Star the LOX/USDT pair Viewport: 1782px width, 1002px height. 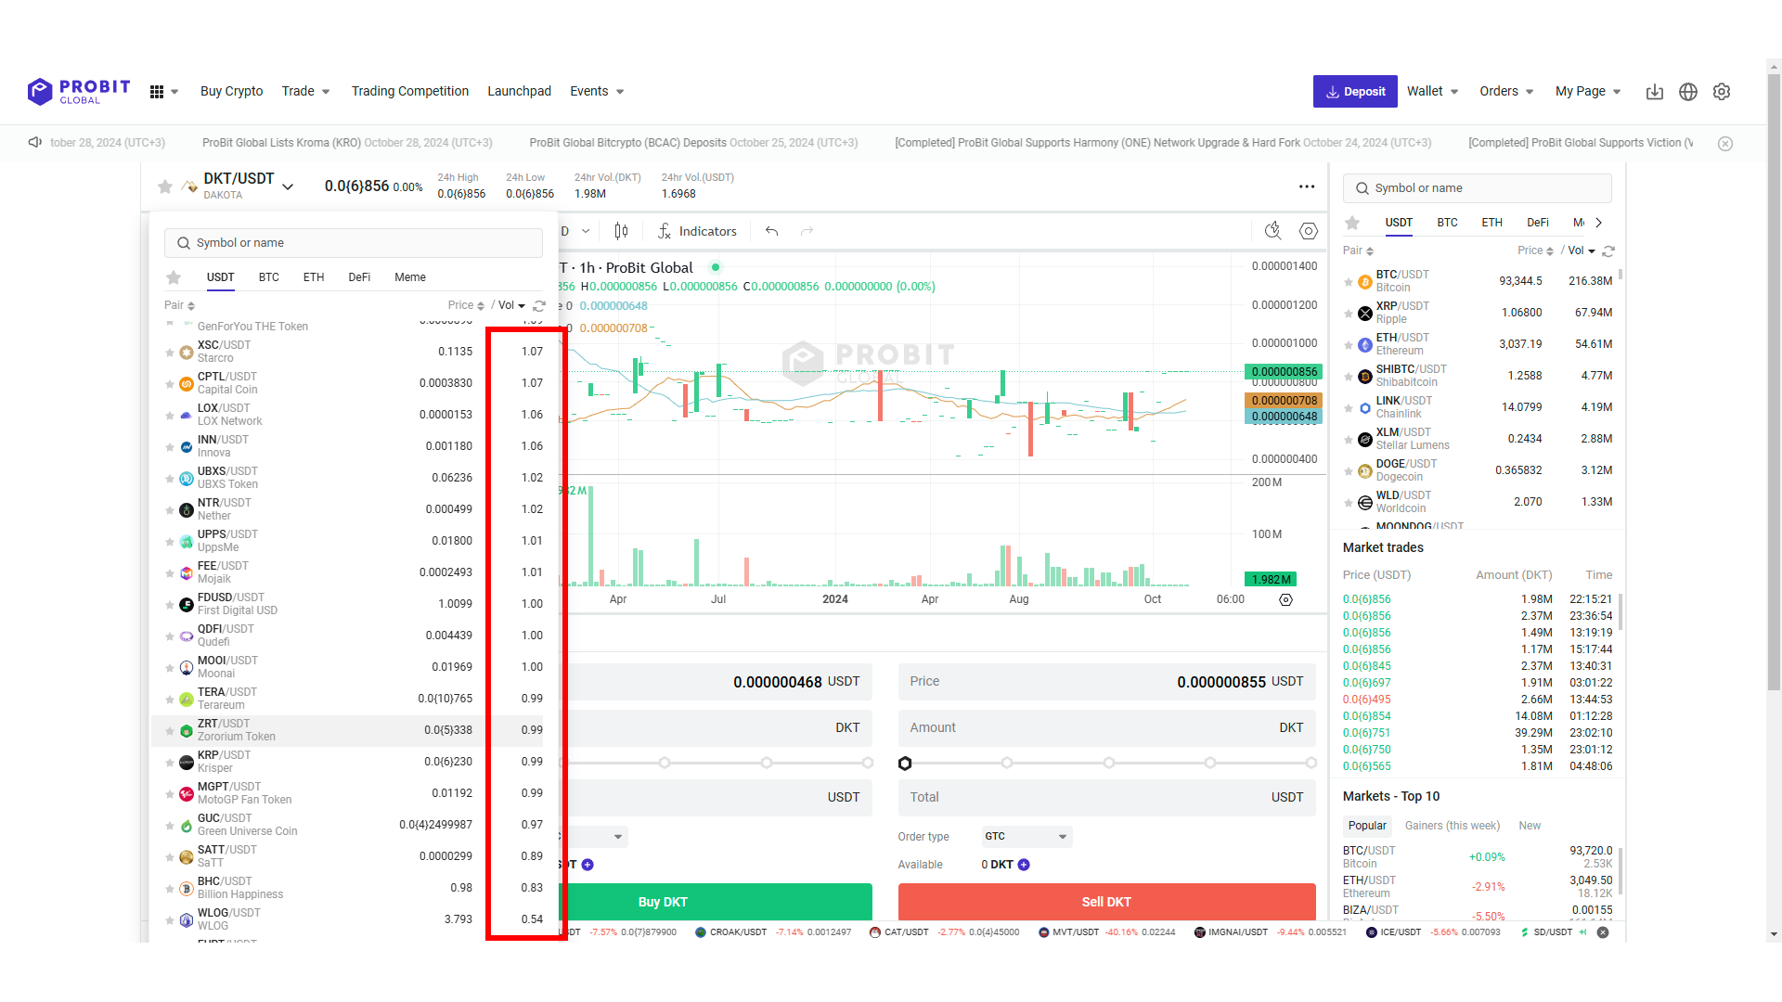coord(170,416)
